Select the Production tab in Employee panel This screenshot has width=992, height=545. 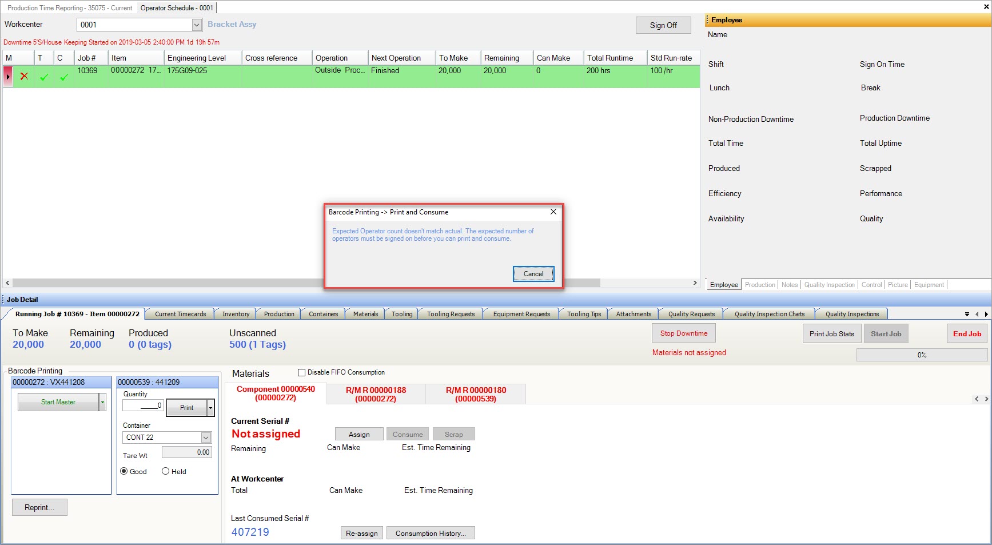coord(760,285)
